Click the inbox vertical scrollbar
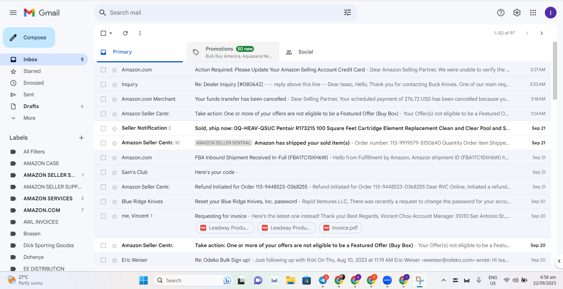Screen dimensions: 563x289 pos(555,71)
